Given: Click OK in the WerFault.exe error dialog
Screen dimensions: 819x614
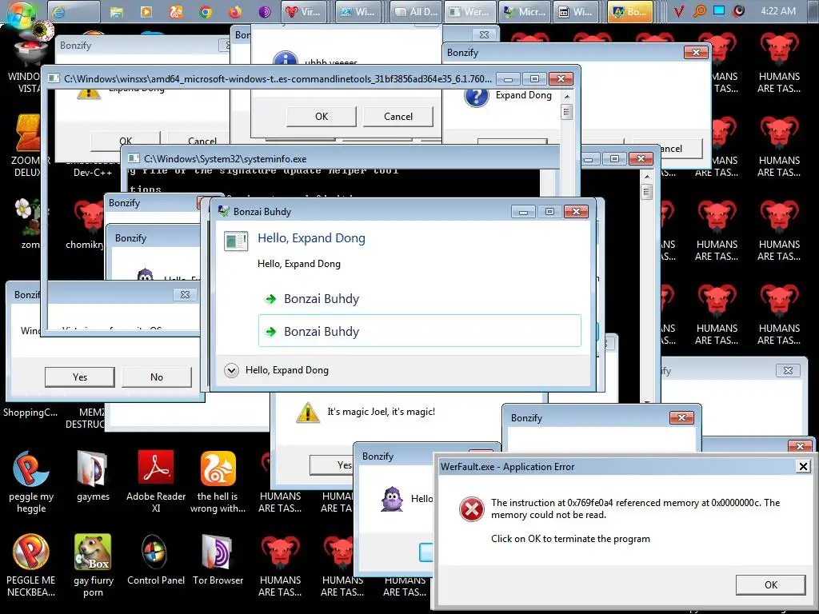Looking at the screenshot, I should point(770,584).
